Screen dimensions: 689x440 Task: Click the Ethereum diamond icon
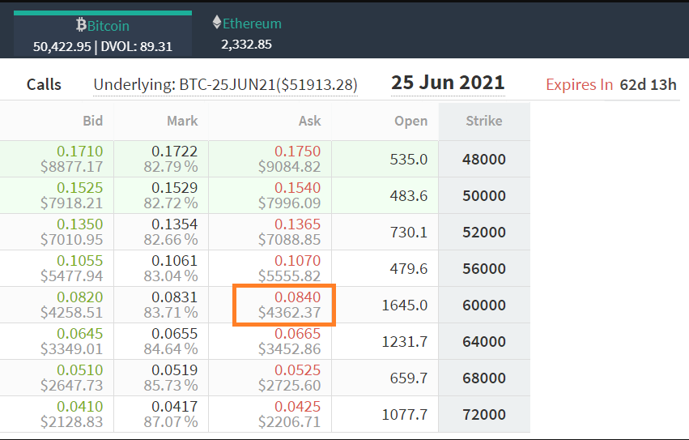[x=217, y=22]
